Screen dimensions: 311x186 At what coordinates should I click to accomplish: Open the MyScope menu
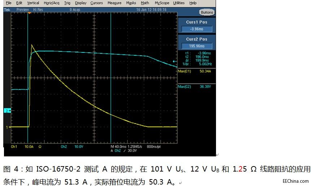coord(162,3)
